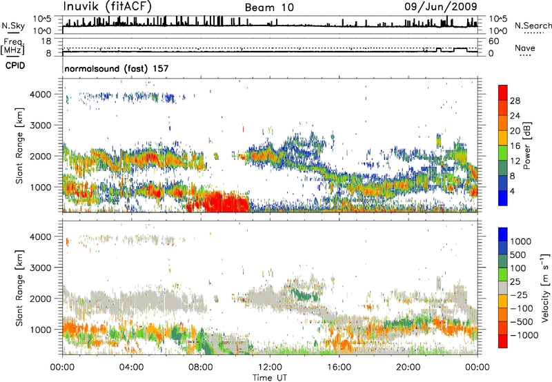Image resolution: width=552 pixels, height=382 pixels.
Task: Click the 'Nave' legend label
Action: coord(525,48)
